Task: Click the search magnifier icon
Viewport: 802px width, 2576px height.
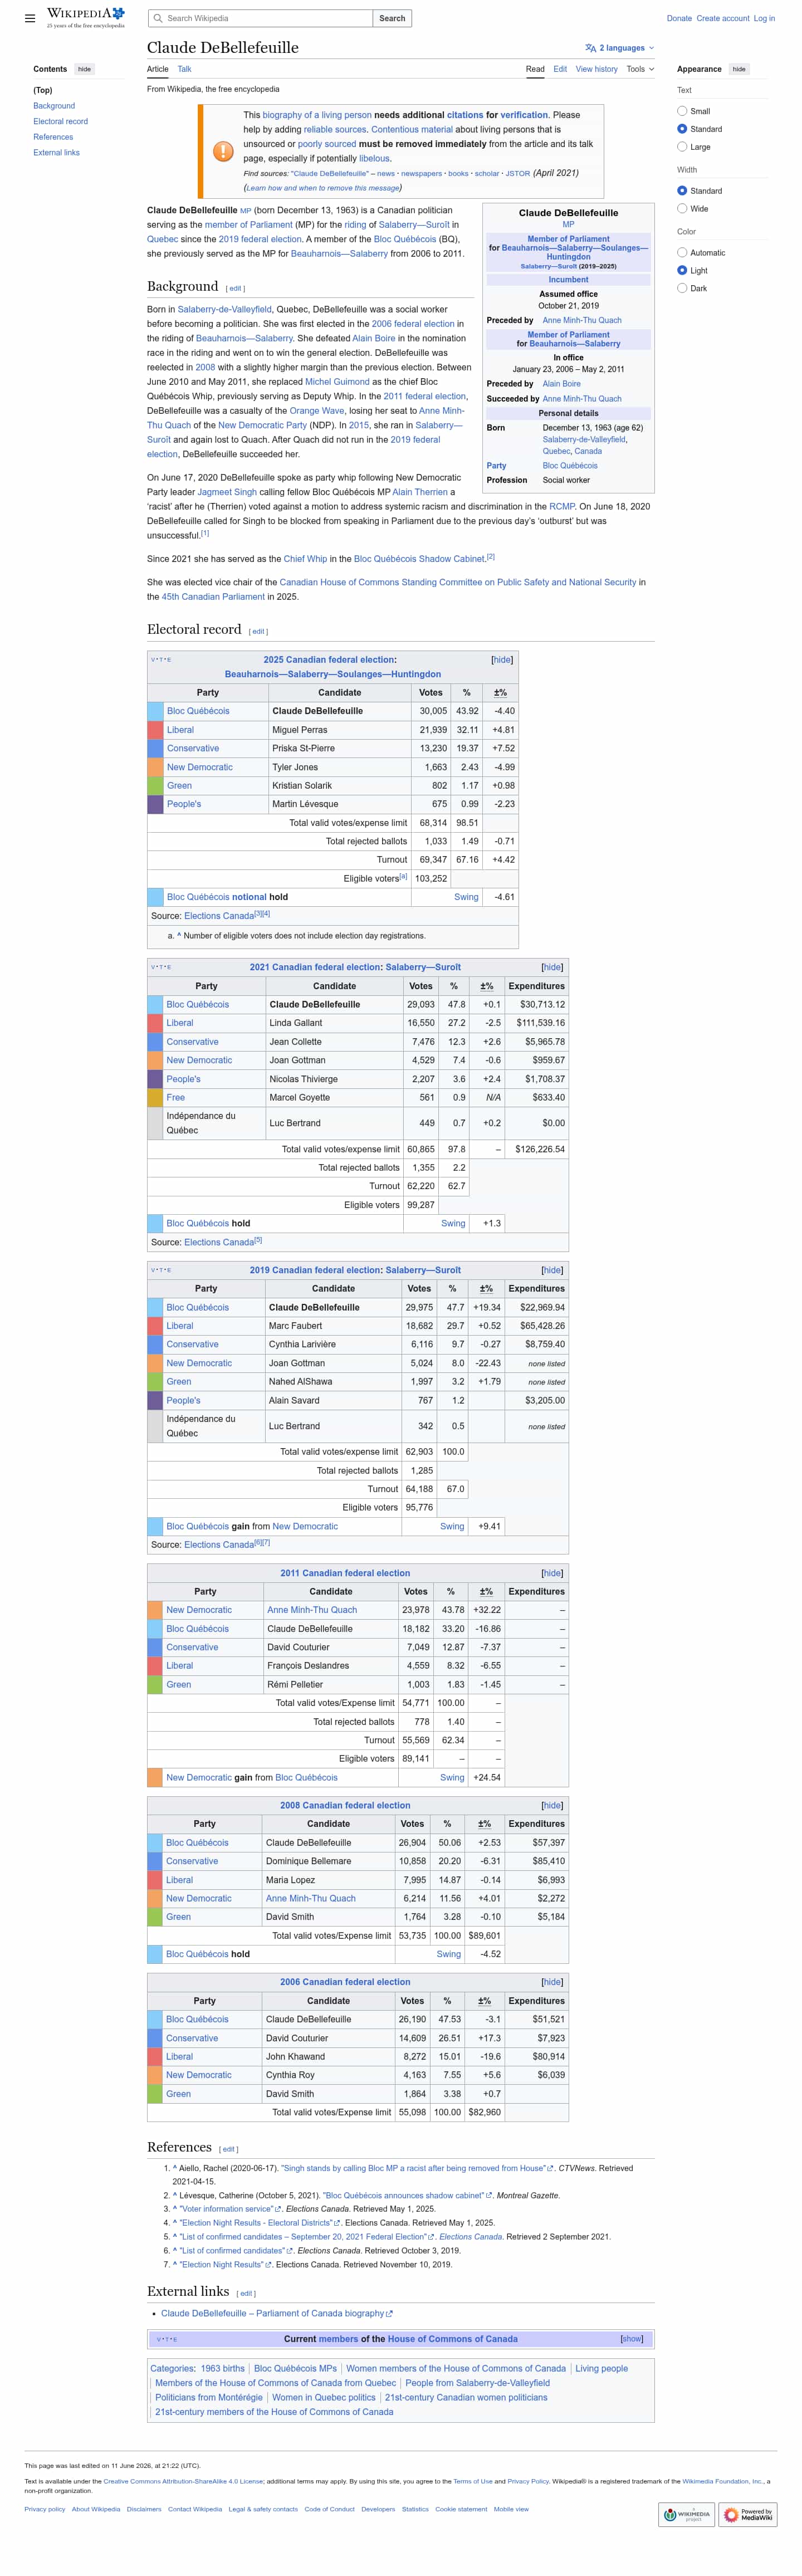Action: (x=158, y=18)
